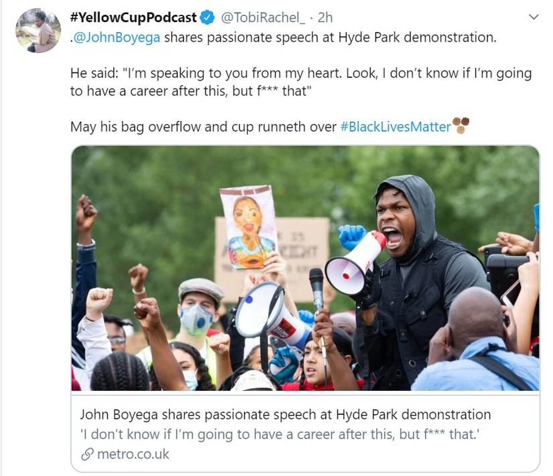The image size is (553, 476).
Task: Click the hand-drawn portrait sign in the photo
Action: tap(248, 226)
